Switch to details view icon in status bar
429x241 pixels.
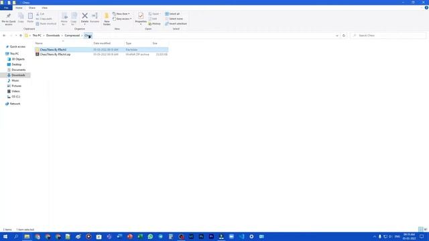tap(420, 230)
